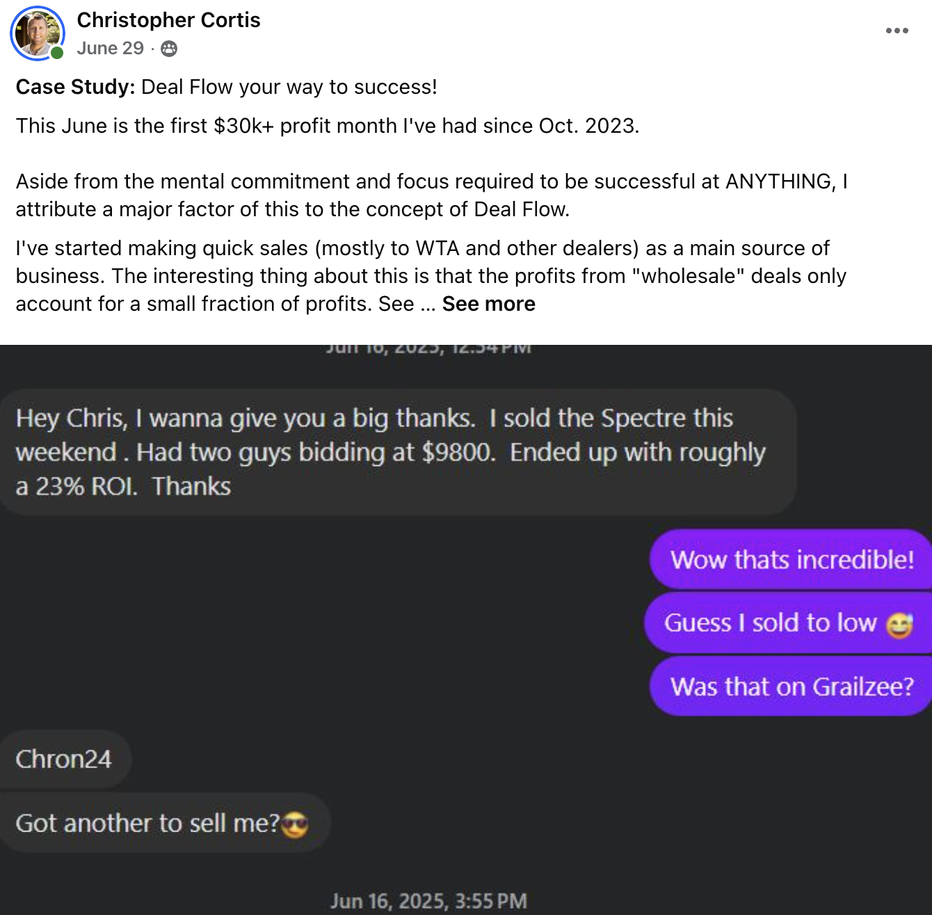932x915 pixels.
Task: Select the "Was that on Grailzee?" bubble
Action: pos(792,687)
